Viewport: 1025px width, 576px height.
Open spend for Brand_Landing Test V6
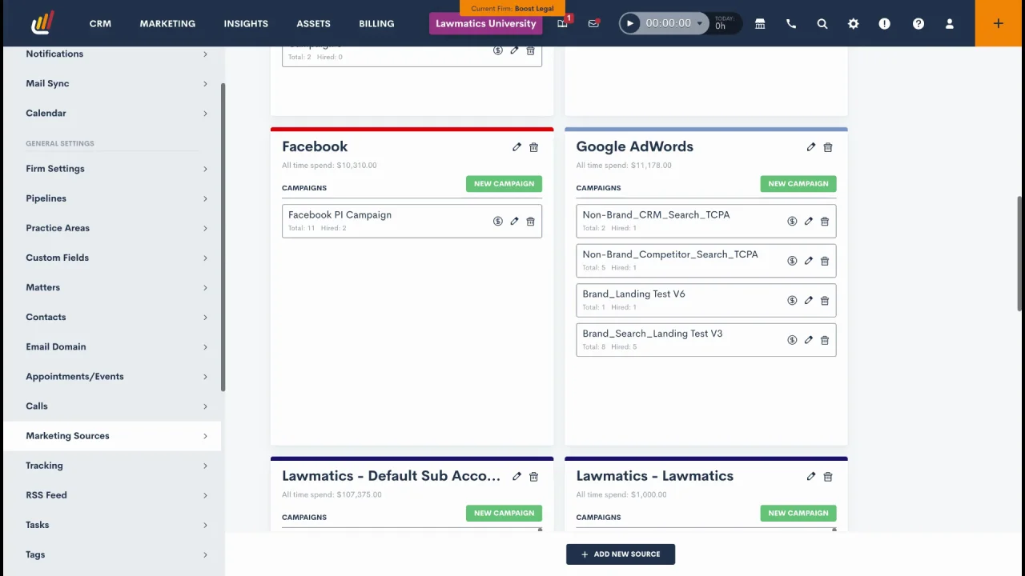coord(792,301)
